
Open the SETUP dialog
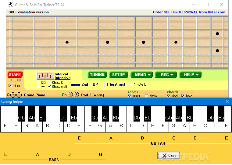[x=119, y=75]
